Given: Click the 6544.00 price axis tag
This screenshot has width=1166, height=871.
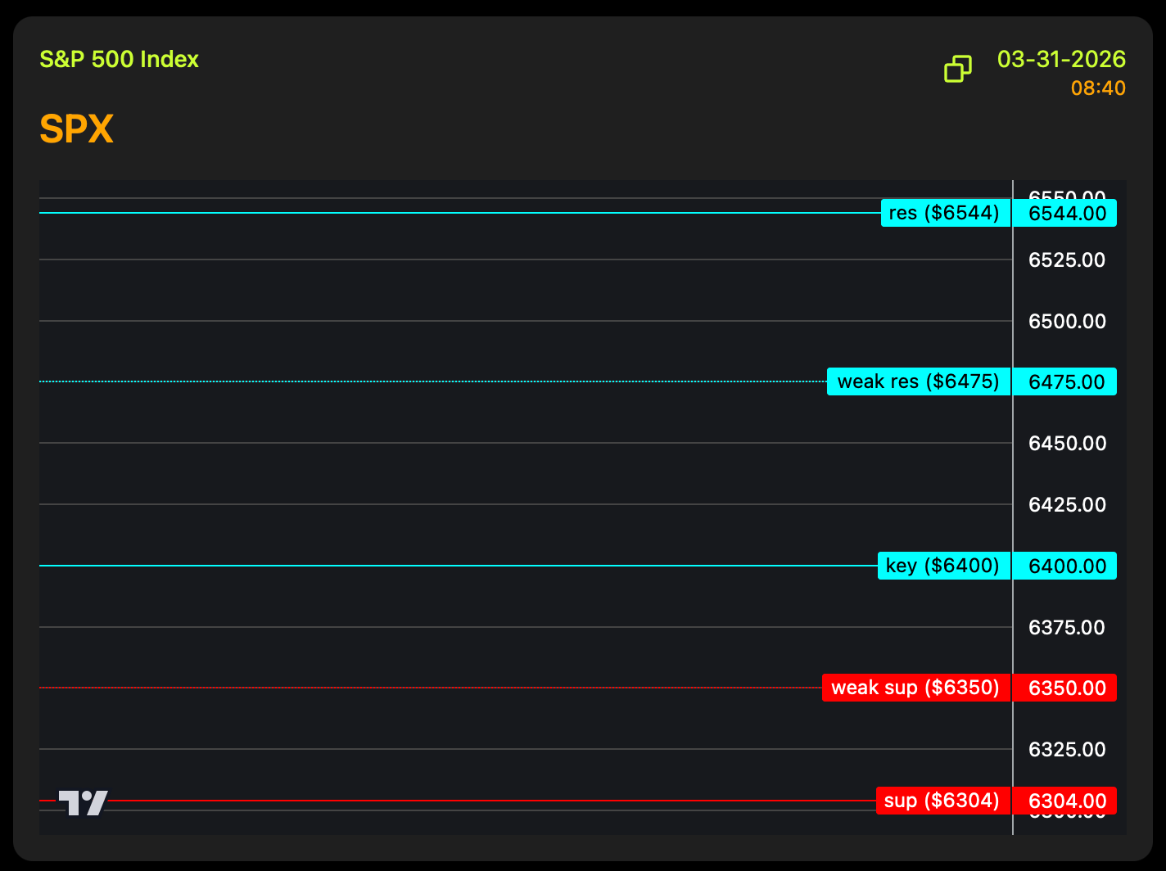Looking at the screenshot, I should [1065, 213].
